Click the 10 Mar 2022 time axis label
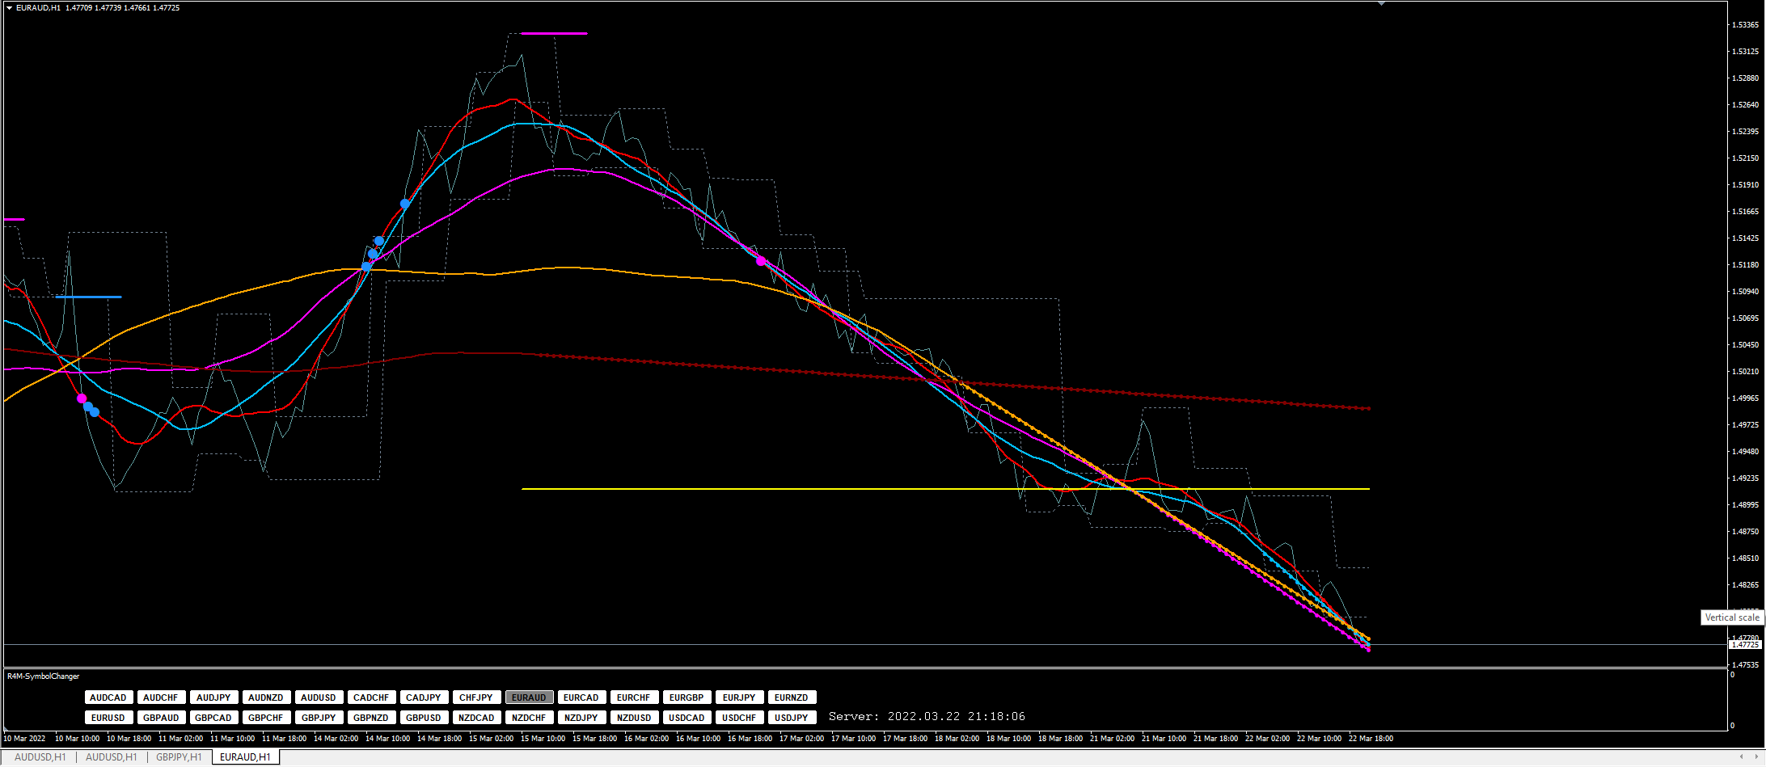1766x767 pixels. pyautogui.click(x=25, y=739)
